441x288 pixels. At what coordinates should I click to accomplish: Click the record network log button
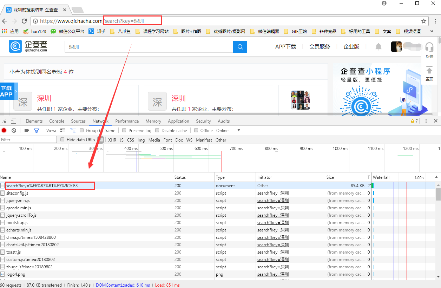pyautogui.click(x=4, y=130)
